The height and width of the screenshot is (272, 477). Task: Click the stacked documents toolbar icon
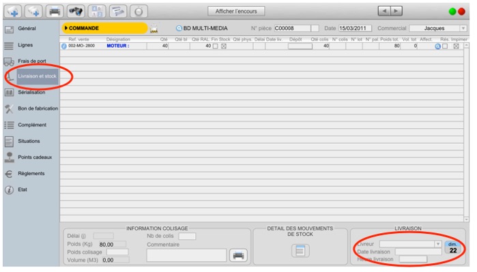118,12
